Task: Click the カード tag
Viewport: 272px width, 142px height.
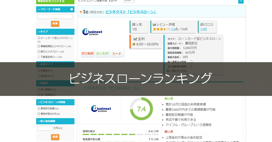Action: pos(117,53)
